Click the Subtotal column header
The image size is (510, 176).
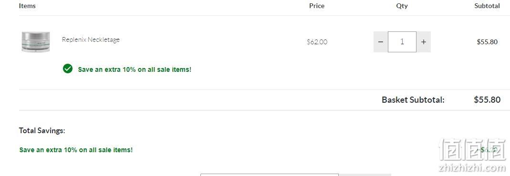[x=487, y=6]
